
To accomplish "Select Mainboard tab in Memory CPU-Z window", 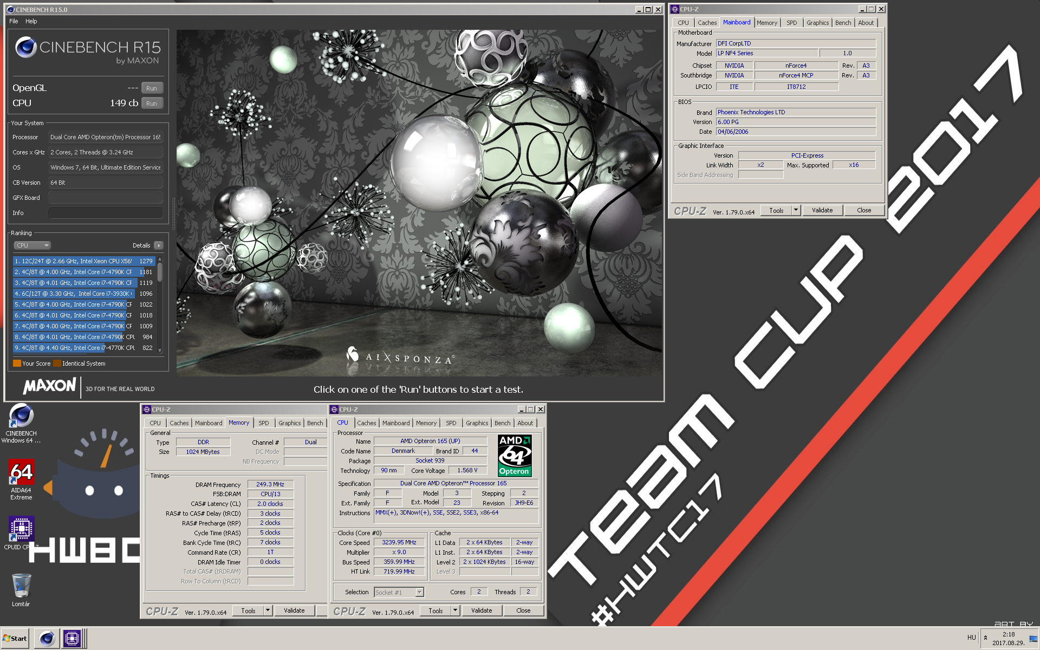I will pos(209,423).
